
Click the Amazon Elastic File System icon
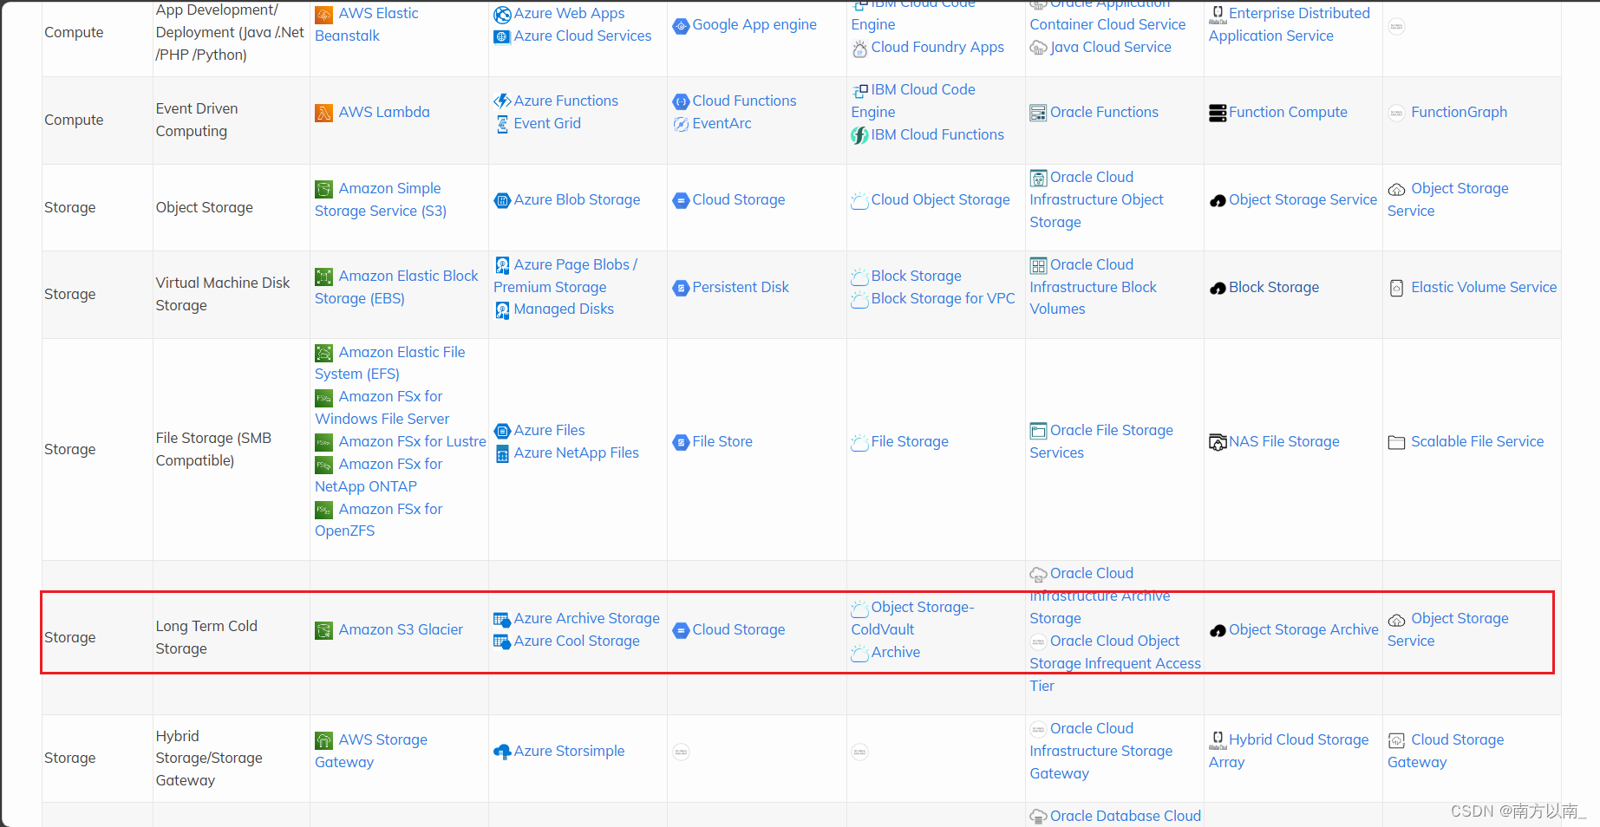[x=323, y=353]
